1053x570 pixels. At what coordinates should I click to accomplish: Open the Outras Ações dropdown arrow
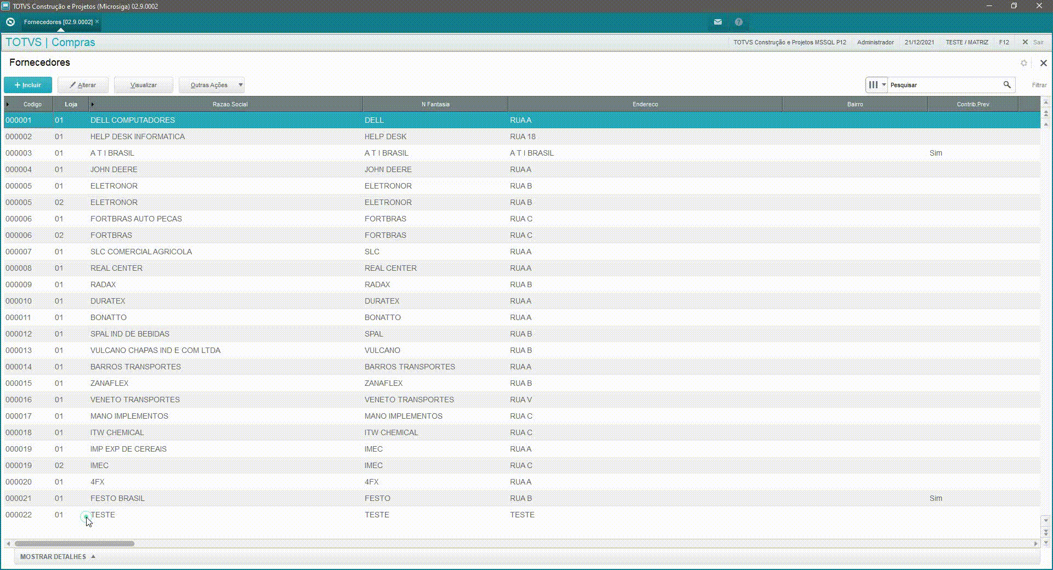tap(240, 85)
